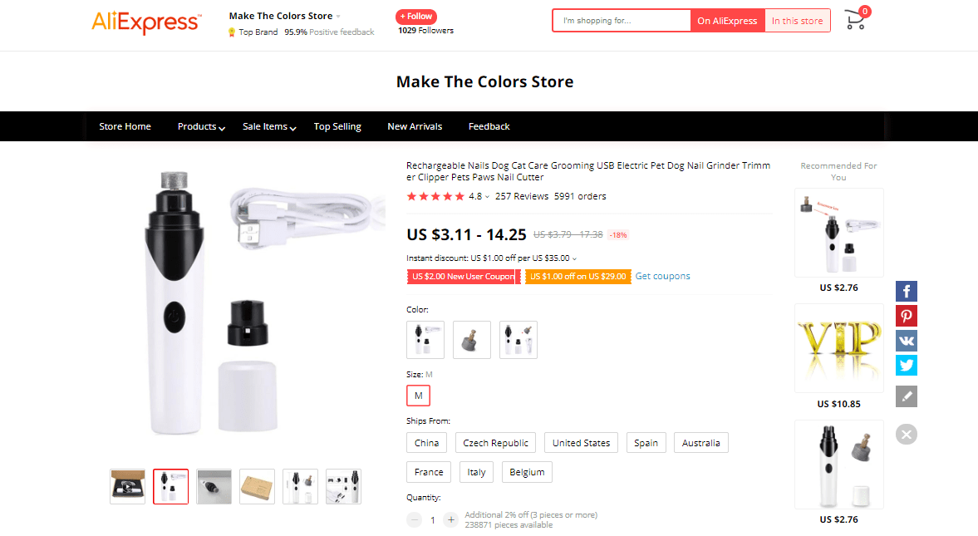Expand the Products menu dropdown
This screenshot has height=536, width=978.
coord(201,127)
